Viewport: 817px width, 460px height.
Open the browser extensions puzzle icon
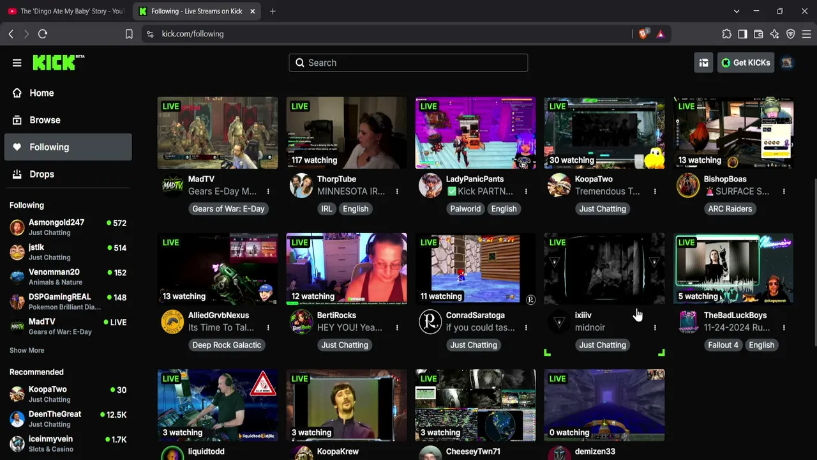tap(727, 34)
